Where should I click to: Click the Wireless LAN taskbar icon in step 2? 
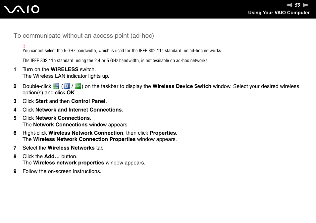tap(56, 86)
